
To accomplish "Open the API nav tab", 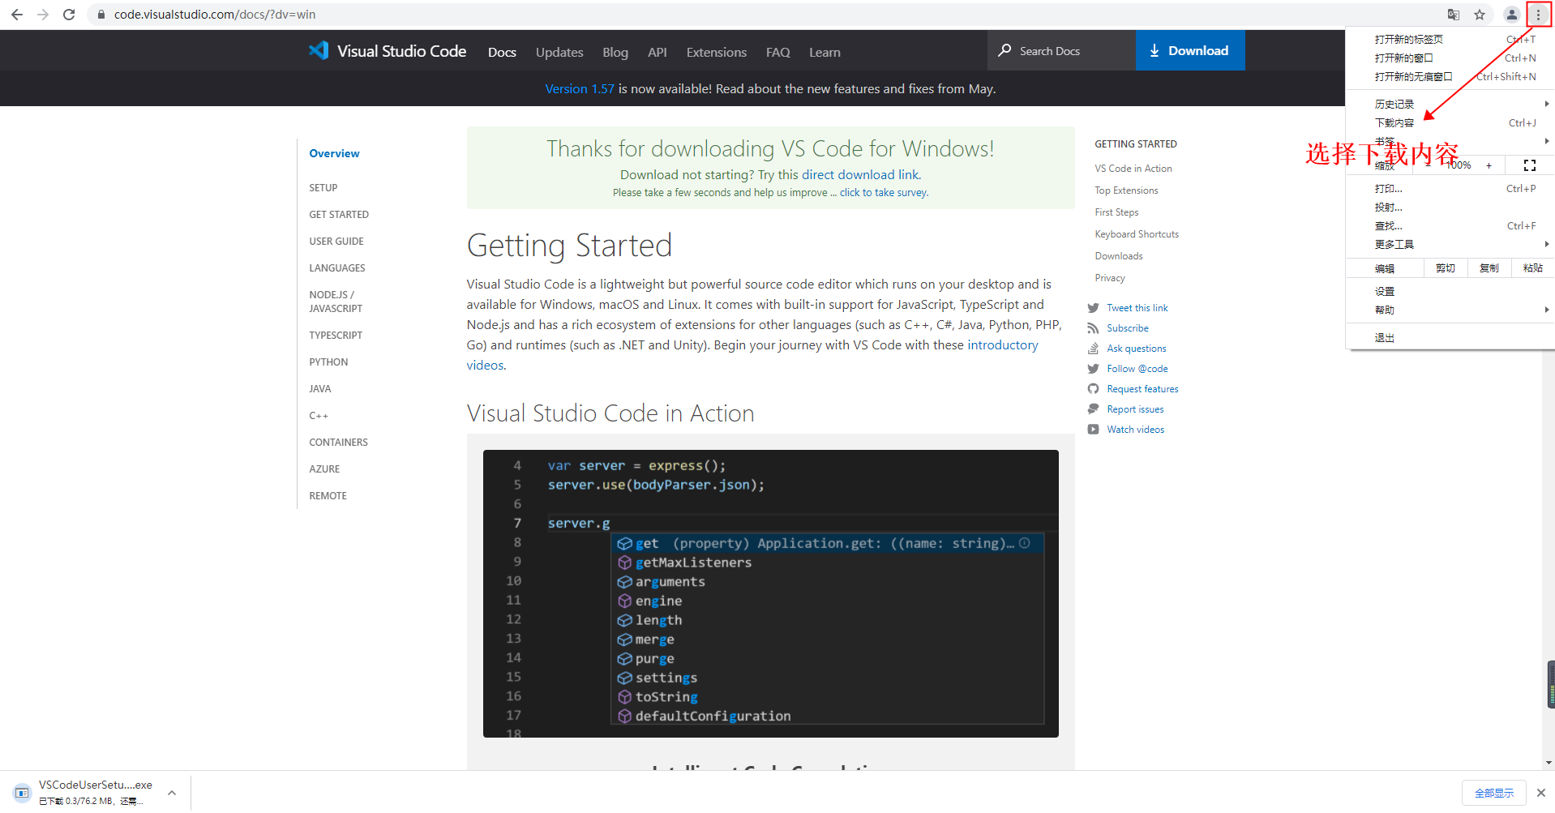I will coord(657,52).
